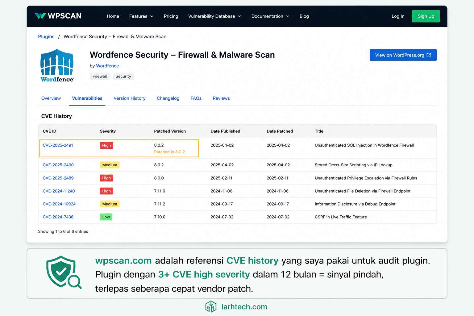474x316 pixels.
Task: Open CVE-2025-2489 entry
Action: coord(58,178)
